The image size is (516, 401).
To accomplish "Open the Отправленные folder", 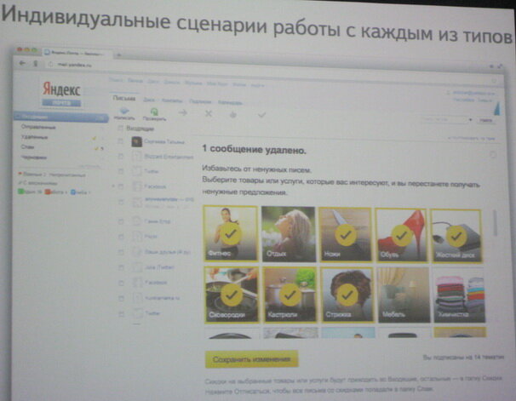I will (x=38, y=127).
